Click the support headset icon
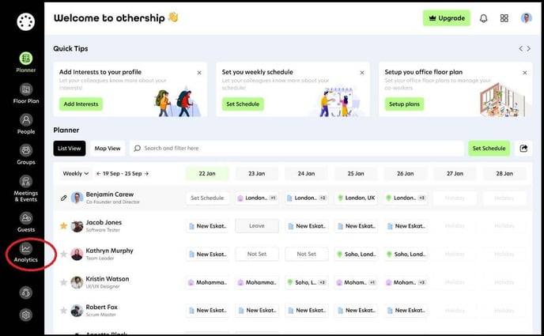 coord(25,293)
